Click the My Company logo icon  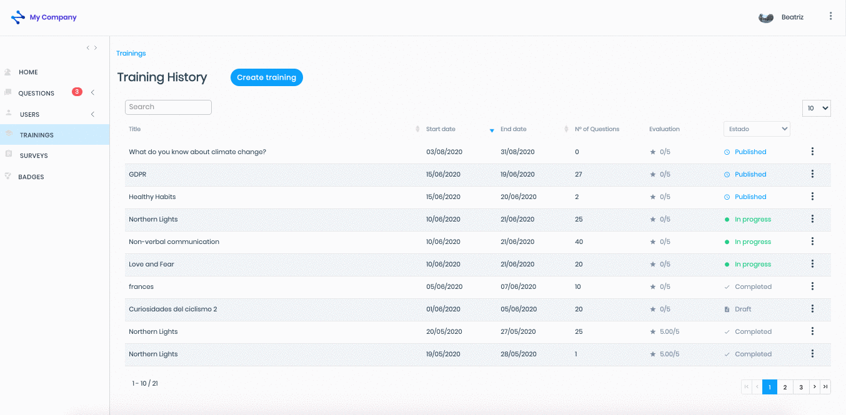point(18,17)
